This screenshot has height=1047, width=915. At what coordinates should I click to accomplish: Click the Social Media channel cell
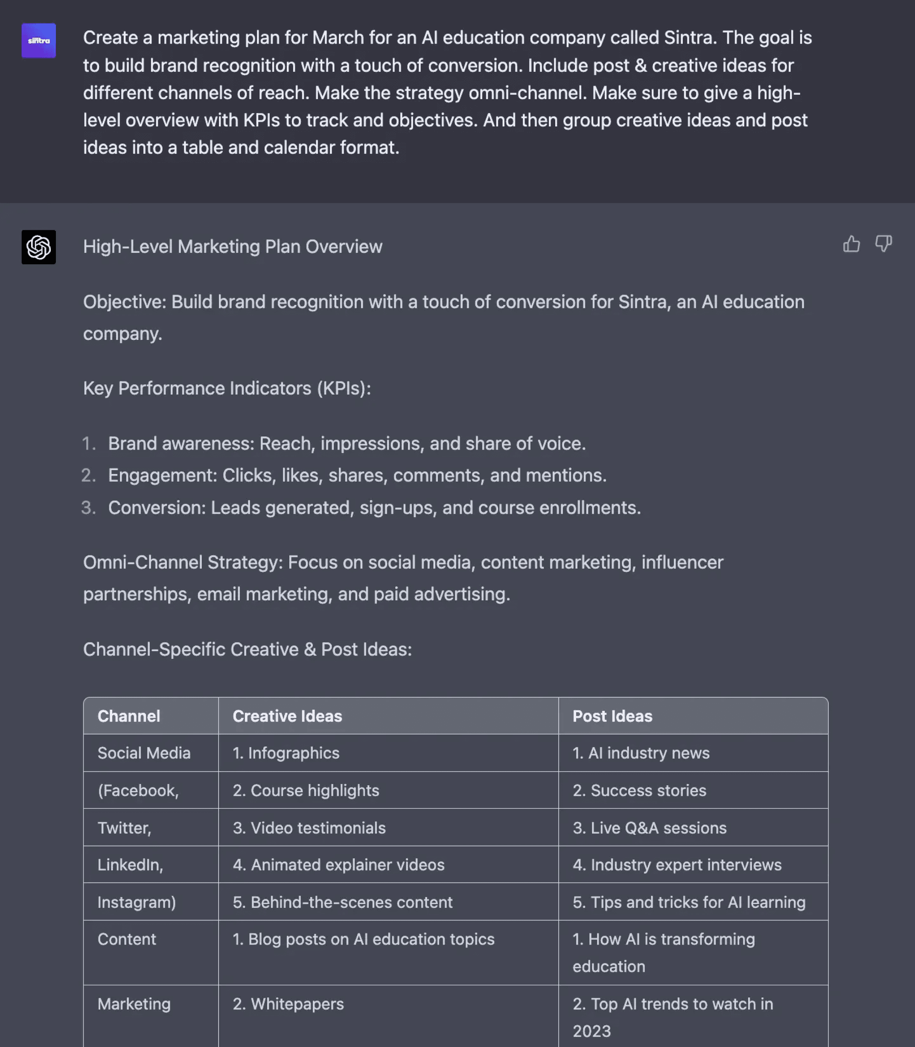click(151, 753)
